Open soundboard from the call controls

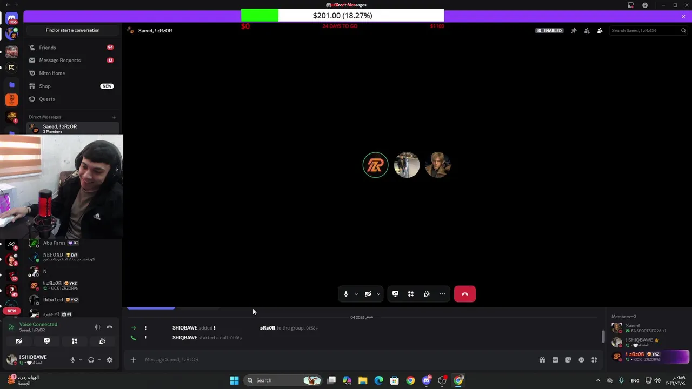coord(427,294)
